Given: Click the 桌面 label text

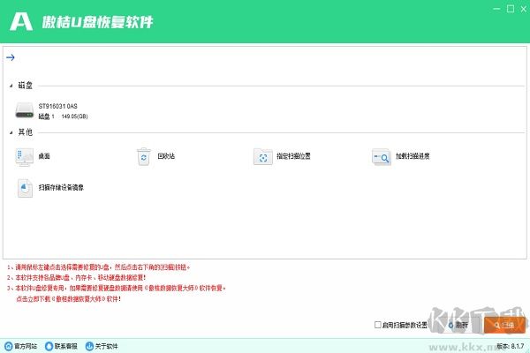Looking at the screenshot, I should [44, 156].
